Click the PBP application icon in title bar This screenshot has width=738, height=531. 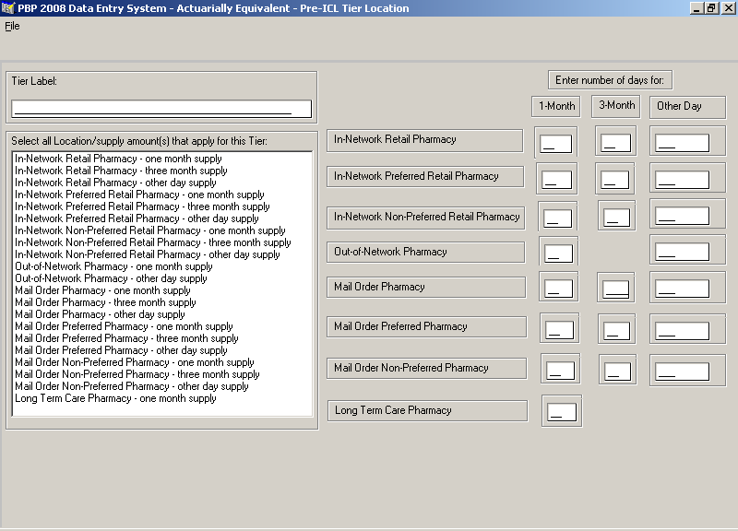tap(8, 8)
